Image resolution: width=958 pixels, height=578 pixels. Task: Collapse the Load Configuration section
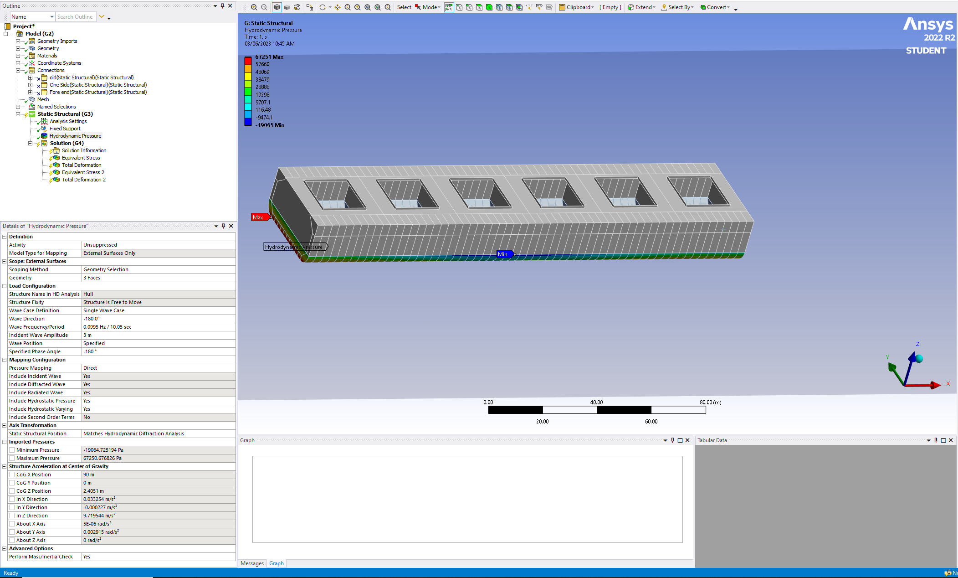pos(5,286)
